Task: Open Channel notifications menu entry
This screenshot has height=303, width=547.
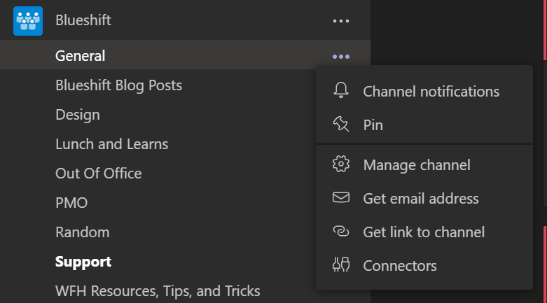Action: tap(424, 92)
